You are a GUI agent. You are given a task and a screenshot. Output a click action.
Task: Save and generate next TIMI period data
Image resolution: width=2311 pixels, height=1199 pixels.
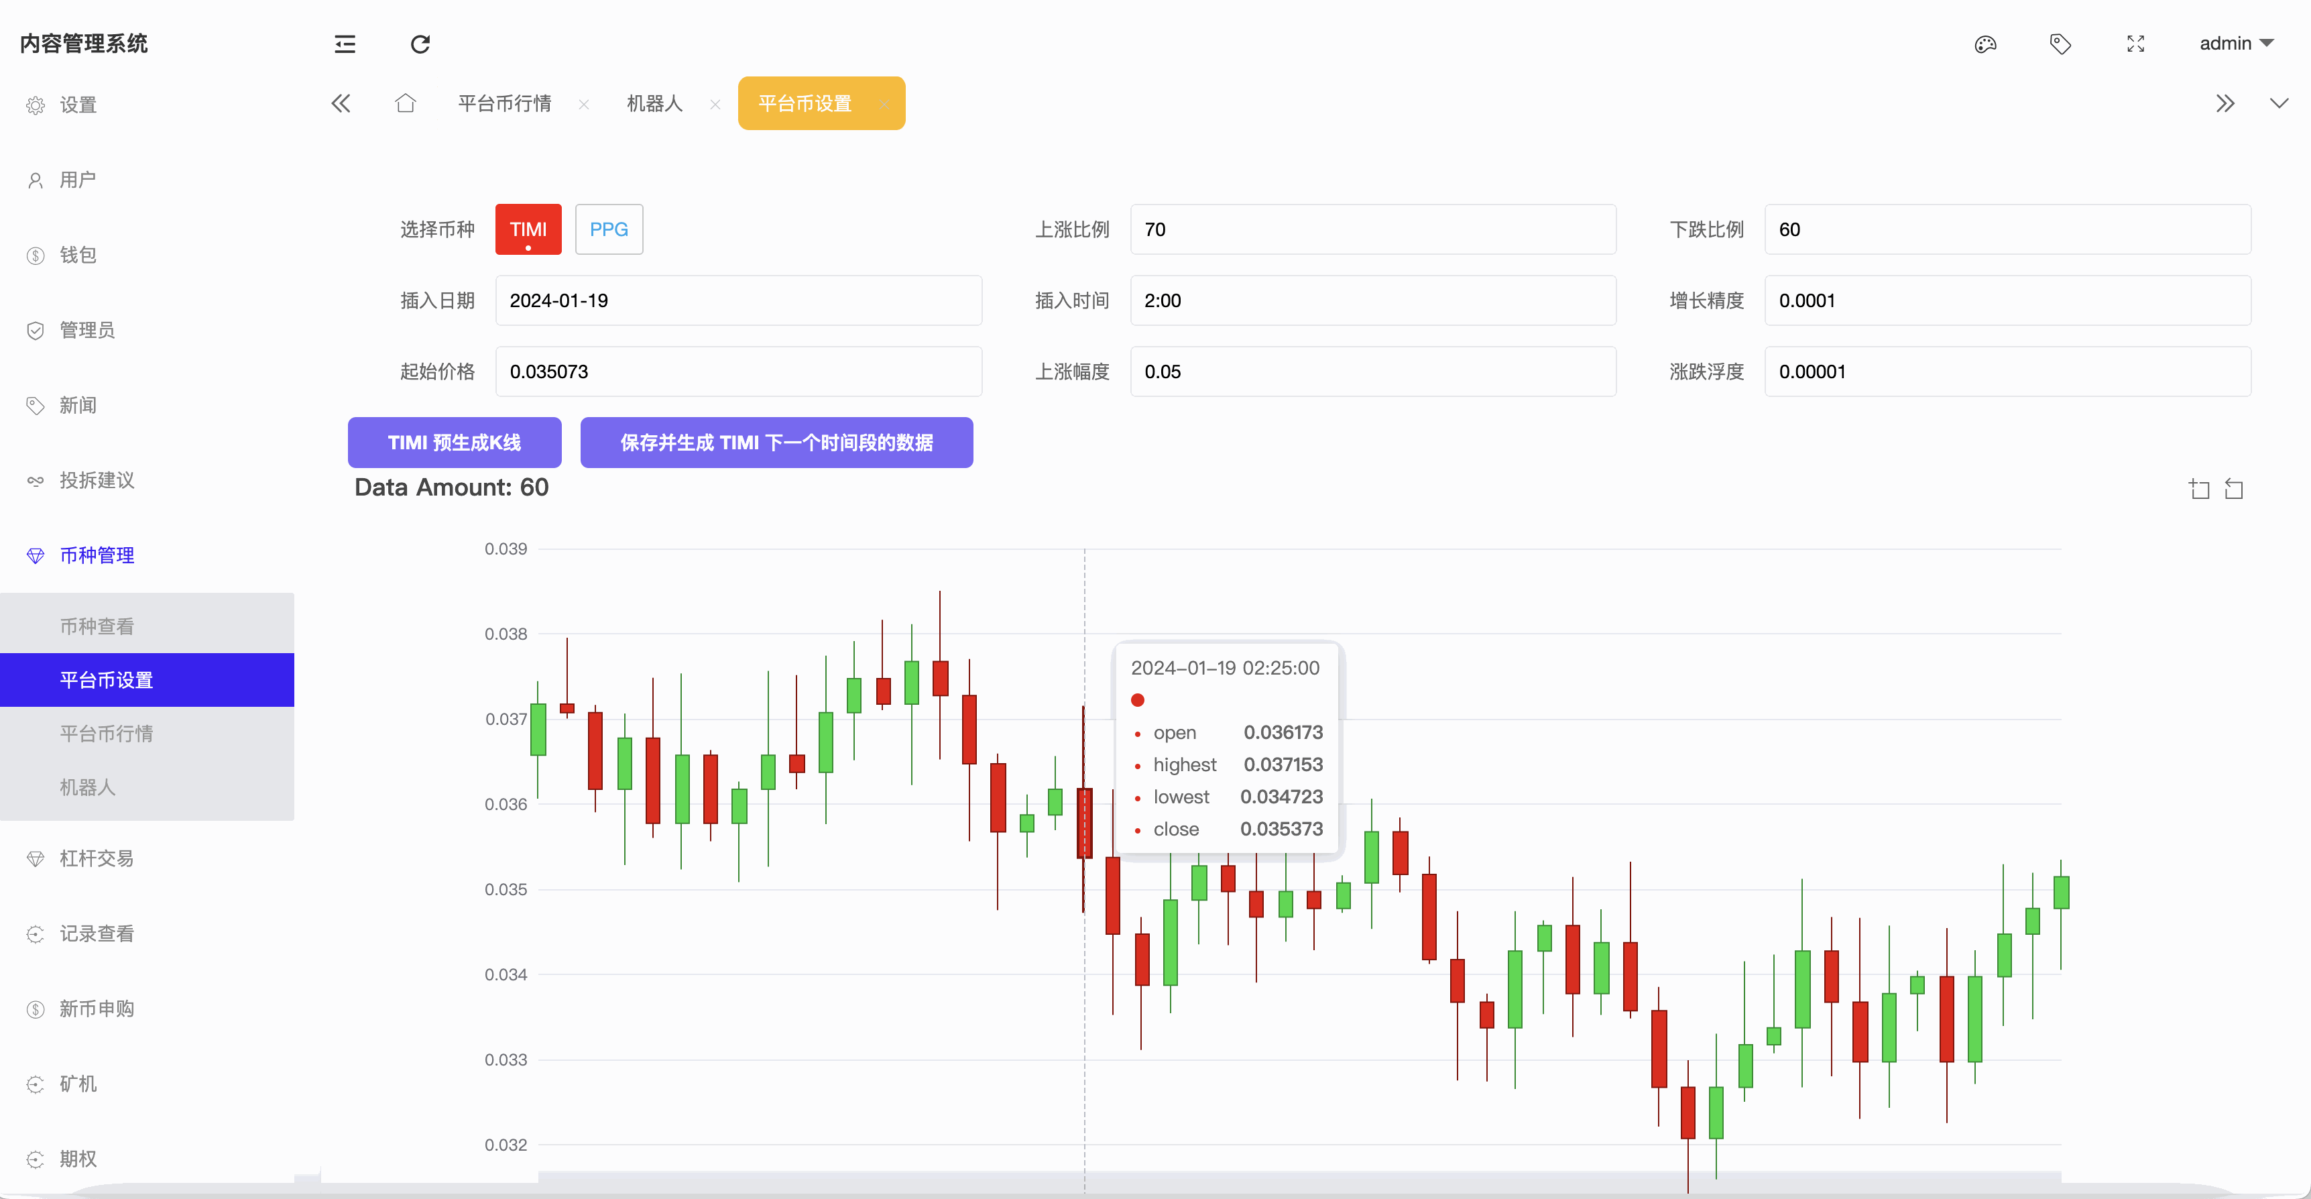pos(776,443)
